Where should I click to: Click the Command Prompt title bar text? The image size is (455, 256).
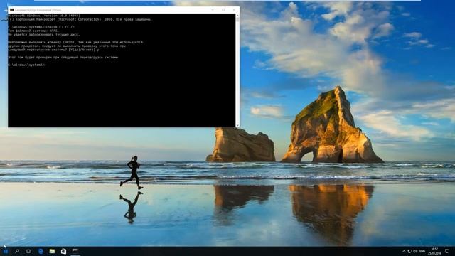tap(38, 10)
